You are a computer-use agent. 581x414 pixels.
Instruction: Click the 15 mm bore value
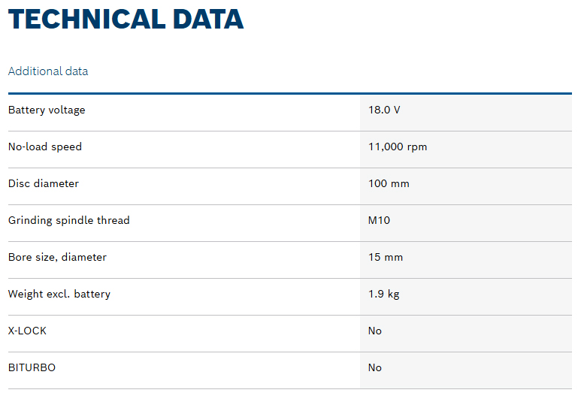(386, 258)
